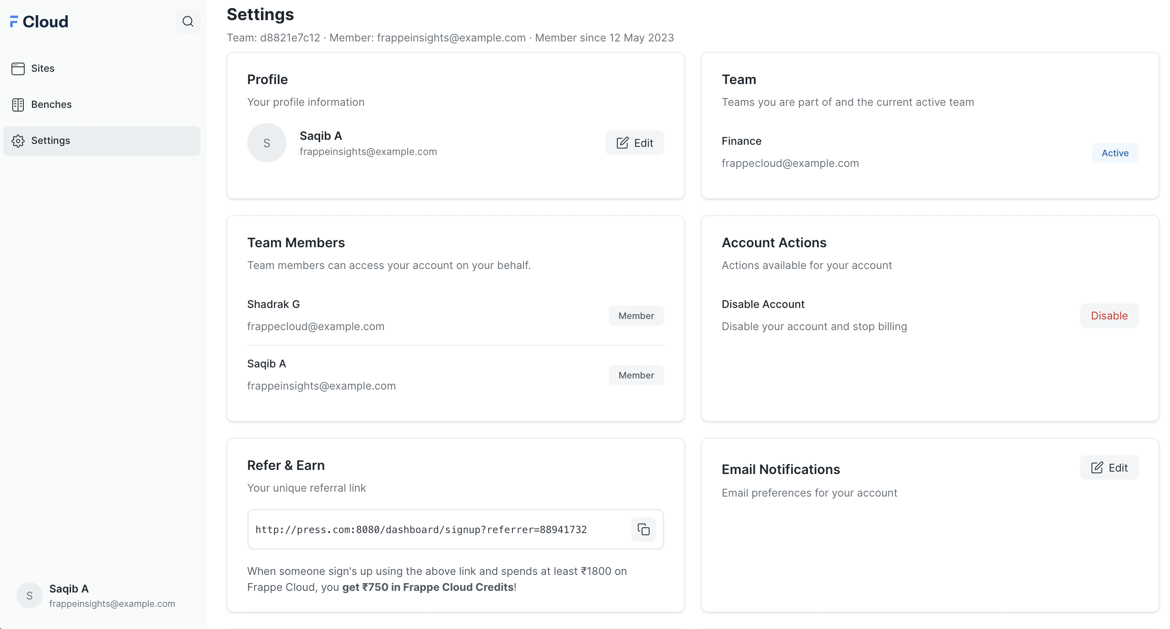The image size is (1170, 629).
Task: Edit Email Notifications preferences
Action: coord(1109,467)
